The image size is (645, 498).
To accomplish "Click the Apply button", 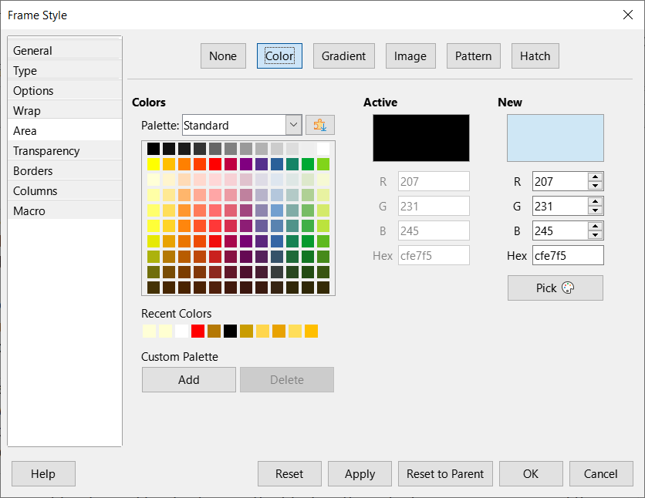I will [360, 474].
